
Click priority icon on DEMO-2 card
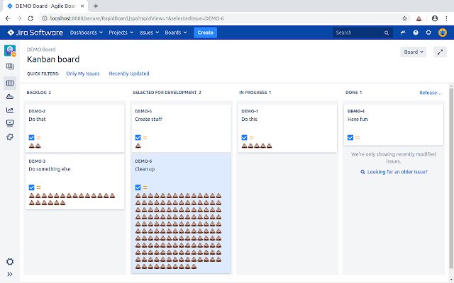(x=39, y=138)
